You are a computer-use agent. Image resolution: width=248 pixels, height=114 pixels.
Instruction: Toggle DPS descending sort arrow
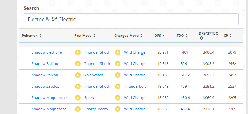click(x=163, y=36)
